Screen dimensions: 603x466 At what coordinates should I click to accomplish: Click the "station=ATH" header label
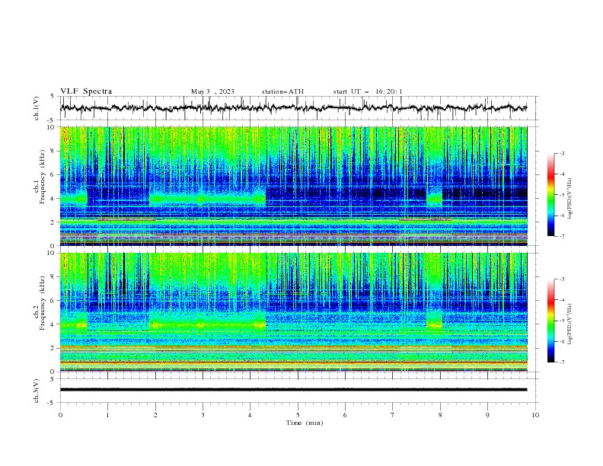[x=282, y=91]
